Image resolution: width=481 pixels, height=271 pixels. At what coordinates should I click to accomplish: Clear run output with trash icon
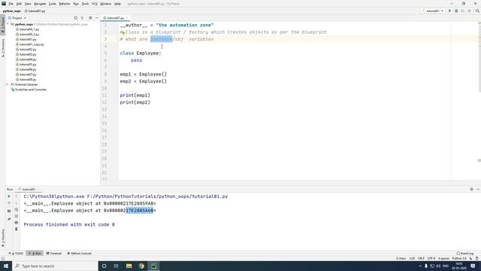point(17,229)
